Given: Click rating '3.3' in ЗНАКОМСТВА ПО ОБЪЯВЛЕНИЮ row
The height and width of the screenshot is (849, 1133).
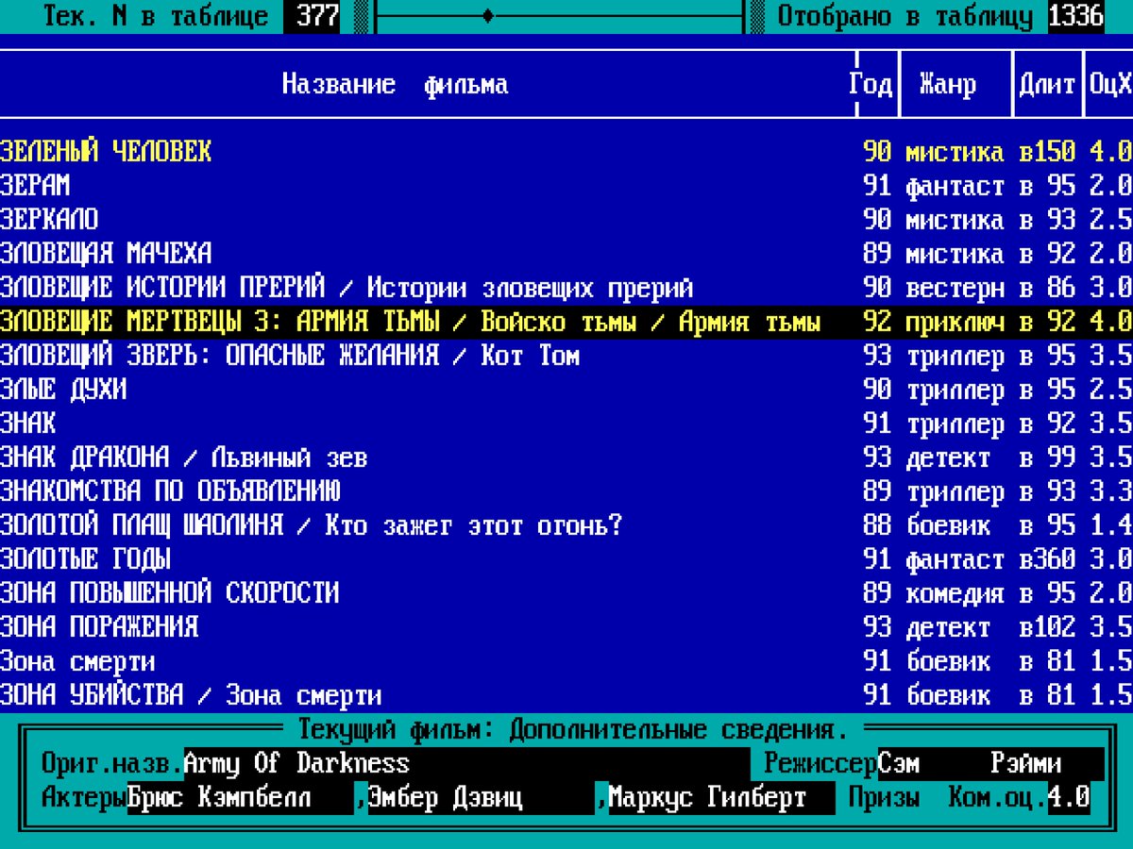Looking at the screenshot, I should [x=1111, y=491].
